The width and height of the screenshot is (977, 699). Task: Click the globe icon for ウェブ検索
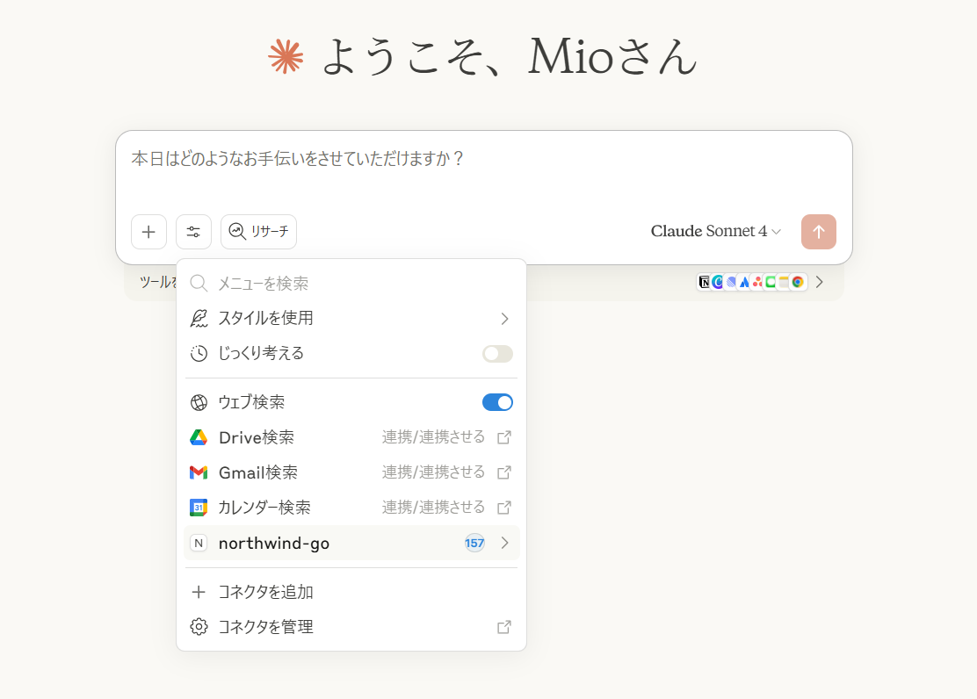(199, 402)
